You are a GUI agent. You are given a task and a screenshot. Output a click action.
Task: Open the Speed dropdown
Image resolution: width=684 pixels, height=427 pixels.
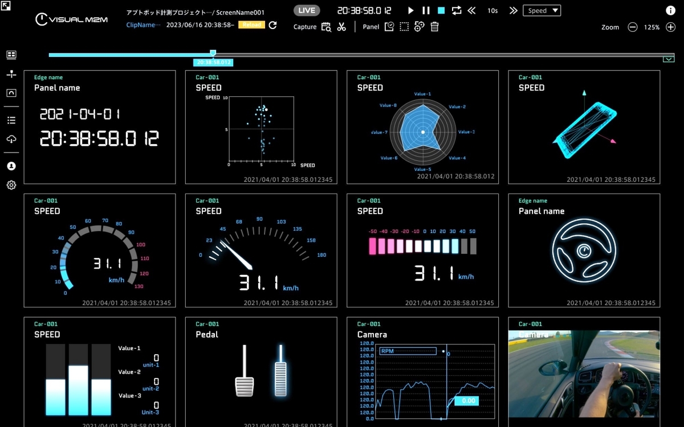[x=541, y=11]
